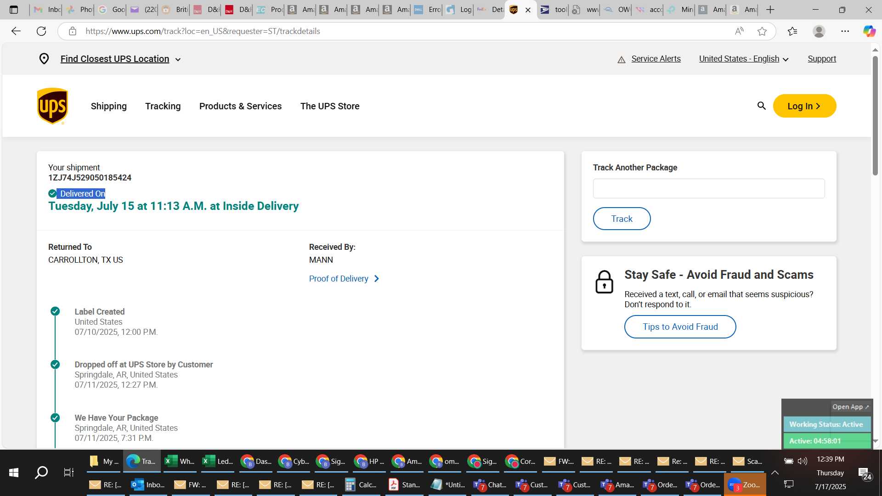Open the tab actions menu icon
Viewport: 882px width, 496px height.
[x=14, y=10]
